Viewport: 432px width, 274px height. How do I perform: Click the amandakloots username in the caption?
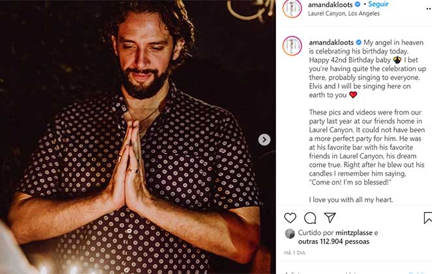331,42
